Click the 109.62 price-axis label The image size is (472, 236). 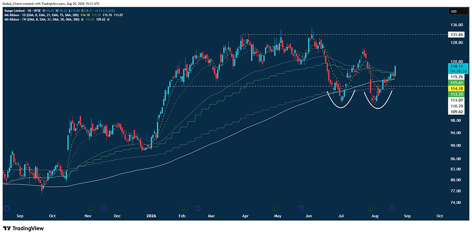click(x=457, y=111)
